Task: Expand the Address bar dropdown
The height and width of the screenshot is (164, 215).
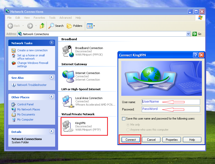Action: pyautogui.click(x=188, y=34)
